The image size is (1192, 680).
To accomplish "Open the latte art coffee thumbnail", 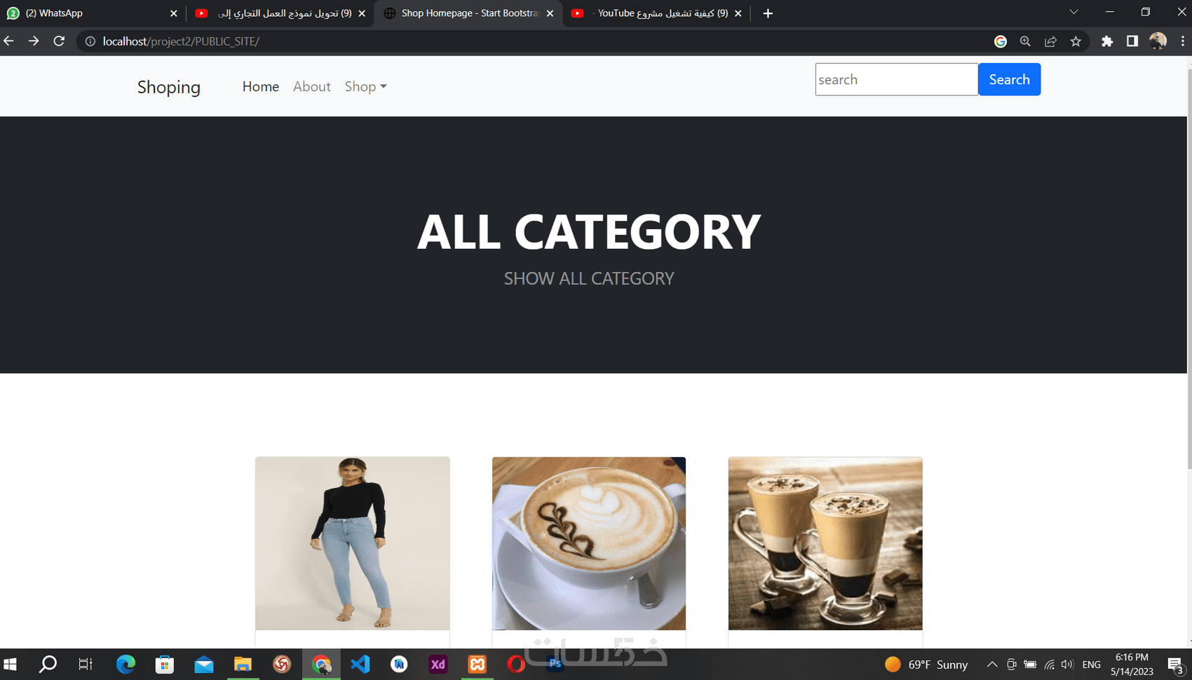I will pyautogui.click(x=589, y=543).
